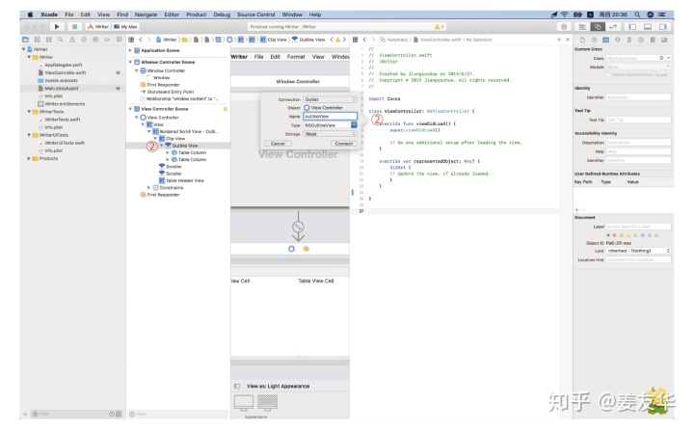Open the Product menu
Viewport: 694px width, 430px height.
click(x=196, y=14)
